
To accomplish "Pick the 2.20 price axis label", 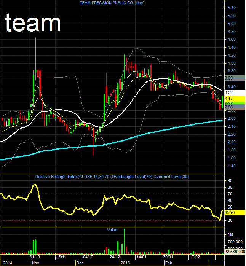I will click(x=232, y=134).
